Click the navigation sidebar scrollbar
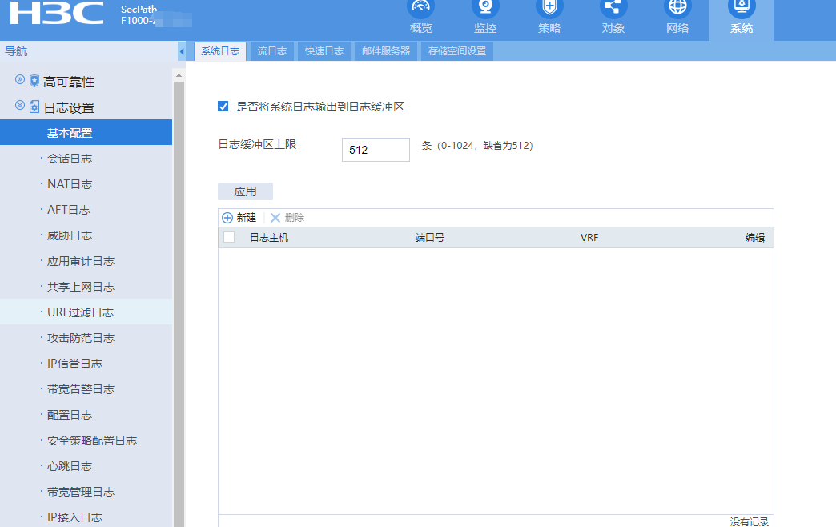The image size is (836, 527). (x=179, y=304)
